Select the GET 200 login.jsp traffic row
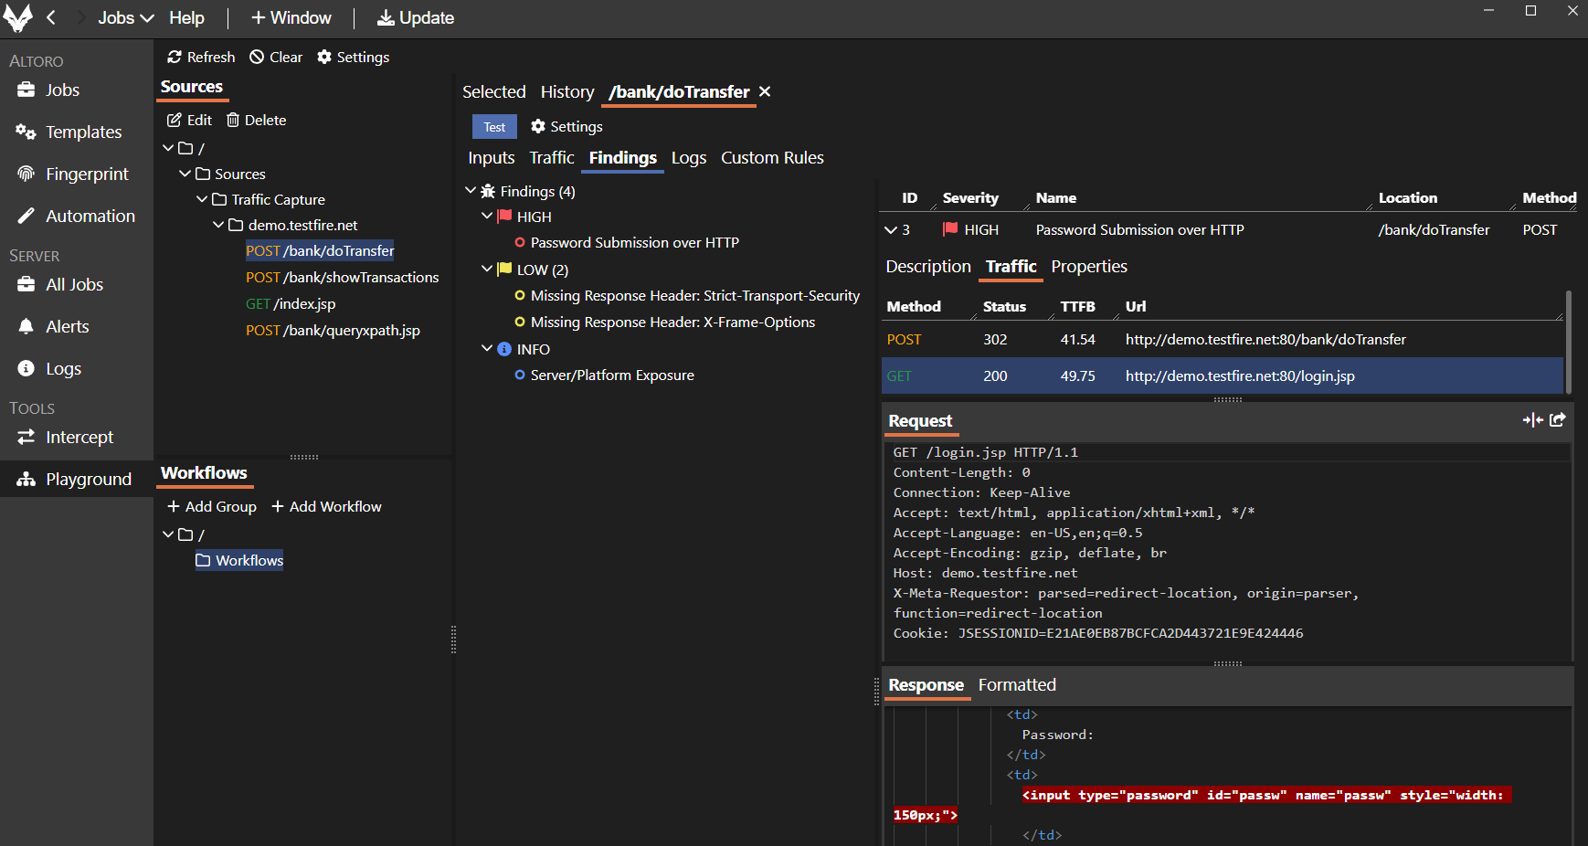This screenshot has height=846, width=1588. pyautogui.click(x=1223, y=375)
